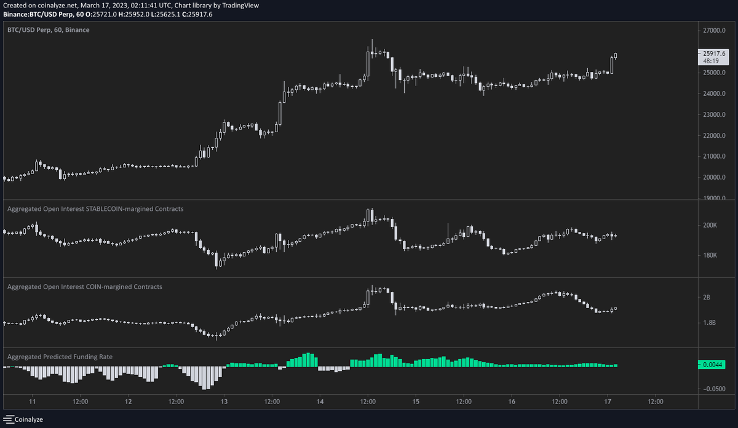Click date label 15 on time axis
The width and height of the screenshot is (738, 428).
point(415,402)
